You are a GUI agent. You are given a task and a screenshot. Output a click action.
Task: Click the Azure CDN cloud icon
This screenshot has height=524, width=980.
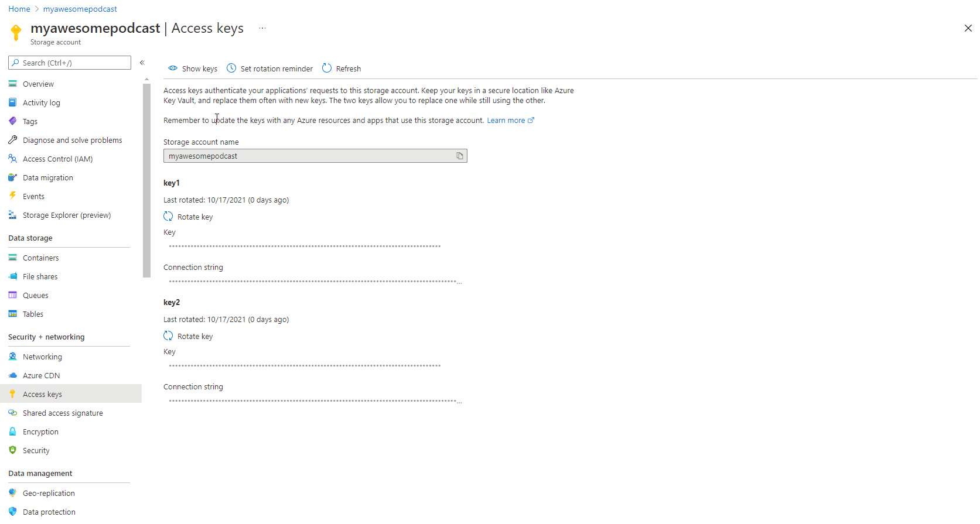click(x=12, y=375)
